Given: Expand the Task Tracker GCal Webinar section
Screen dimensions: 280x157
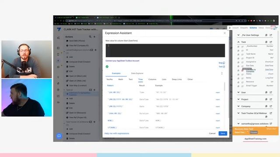Looking at the screenshot, I should 238,113.
